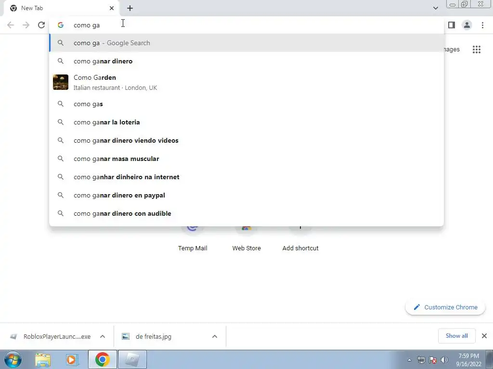The width and height of the screenshot is (493, 369).
Task: Click the Roblox taskbar icon
Action: click(132, 359)
